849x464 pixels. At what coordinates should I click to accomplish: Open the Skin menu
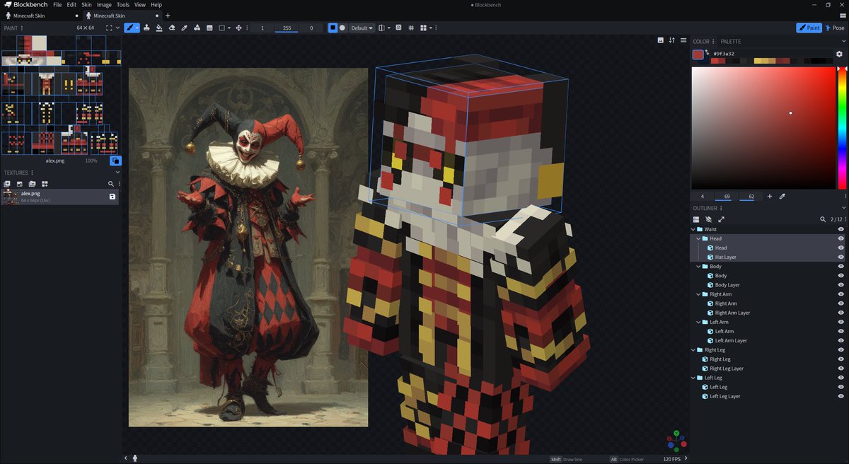tap(86, 5)
